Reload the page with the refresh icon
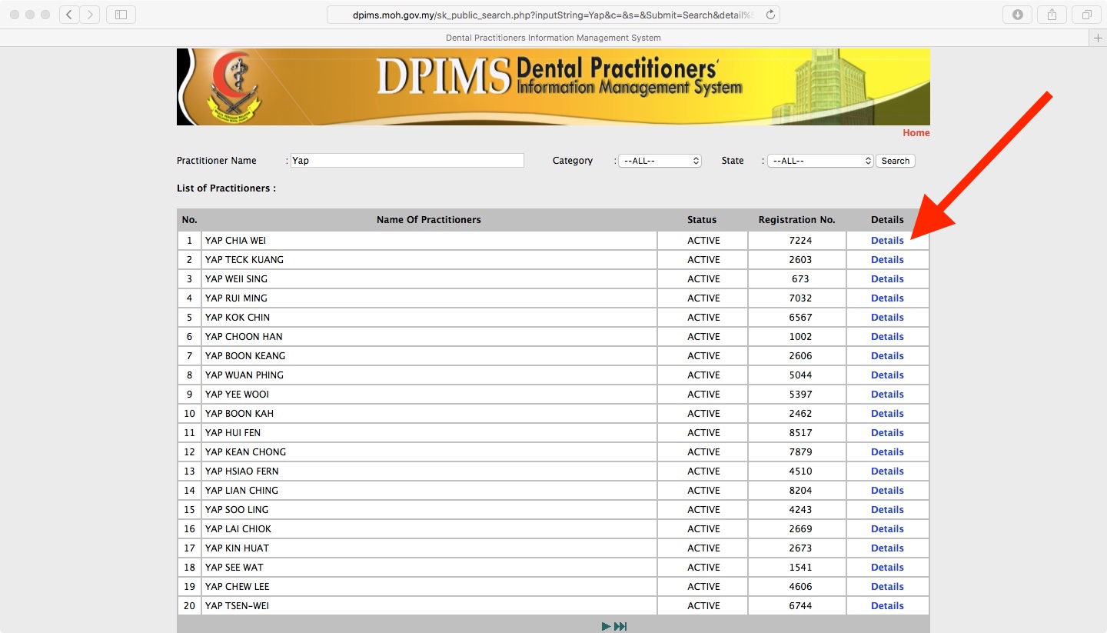Image resolution: width=1107 pixels, height=633 pixels. [x=770, y=15]
